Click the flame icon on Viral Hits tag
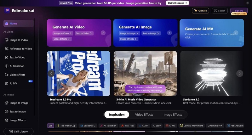The height and width of the screenshot is (135, 252). pyautogui.click(x=123, y=126)
